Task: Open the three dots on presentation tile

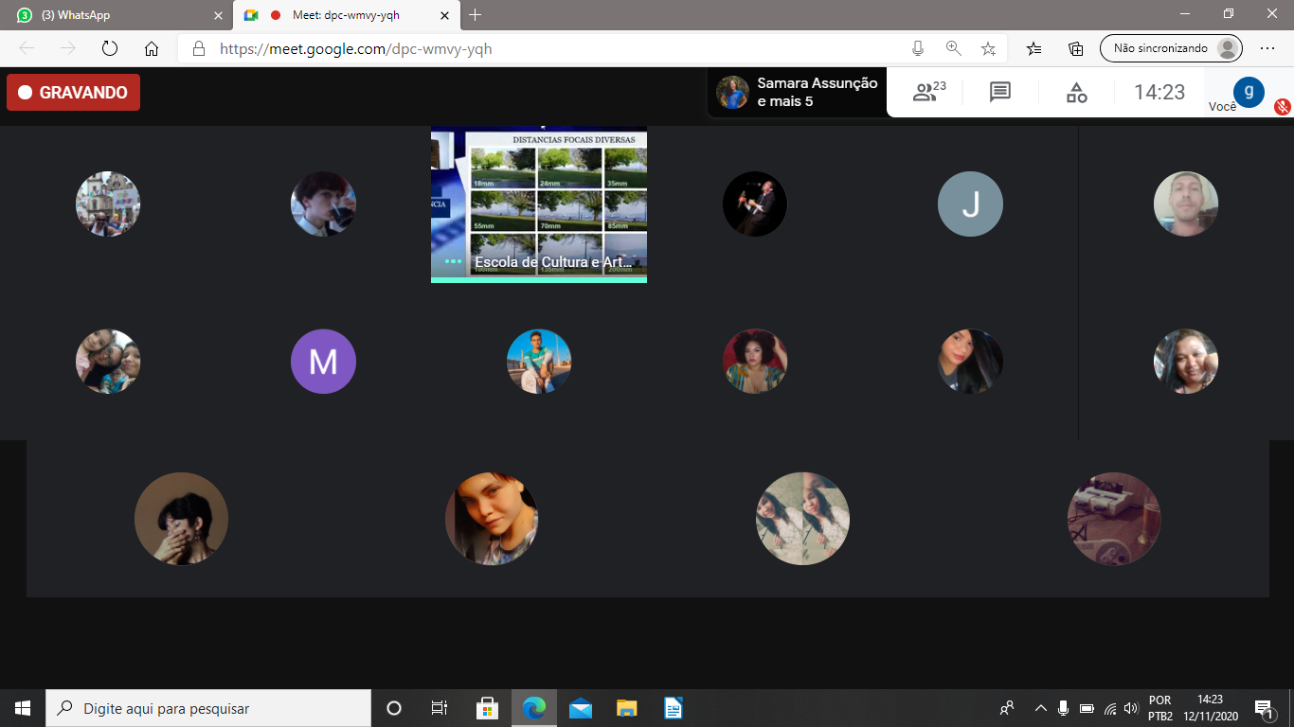Action: pyautogui.click(x=453, y=261)
